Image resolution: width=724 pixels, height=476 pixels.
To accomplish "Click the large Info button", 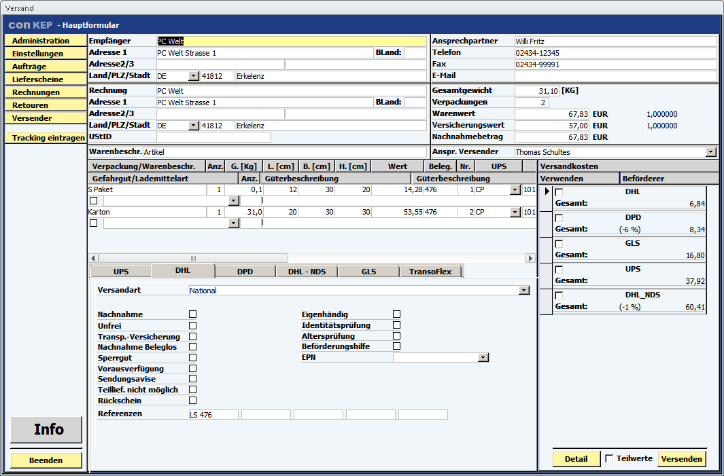I will (46, 429).
